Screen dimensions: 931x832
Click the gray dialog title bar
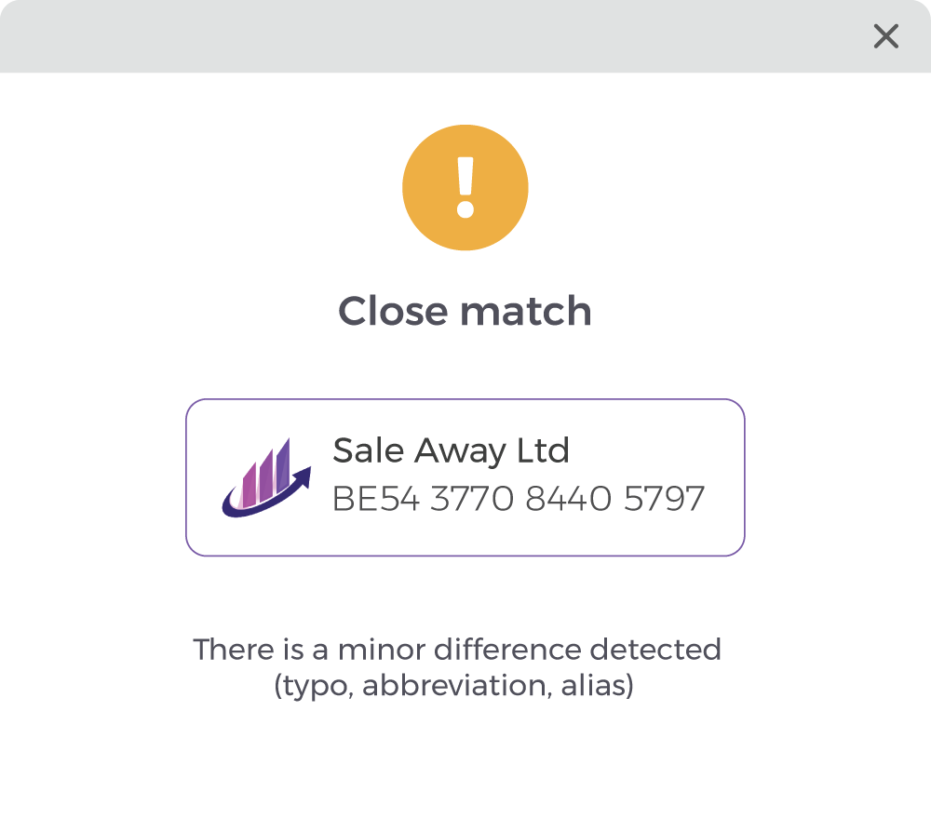click(419, 36)
